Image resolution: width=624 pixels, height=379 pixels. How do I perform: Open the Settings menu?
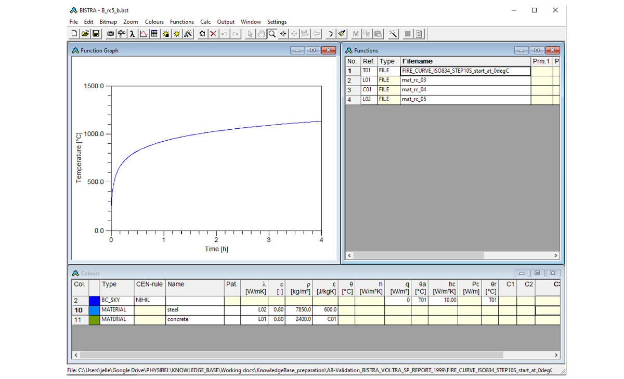277,22
